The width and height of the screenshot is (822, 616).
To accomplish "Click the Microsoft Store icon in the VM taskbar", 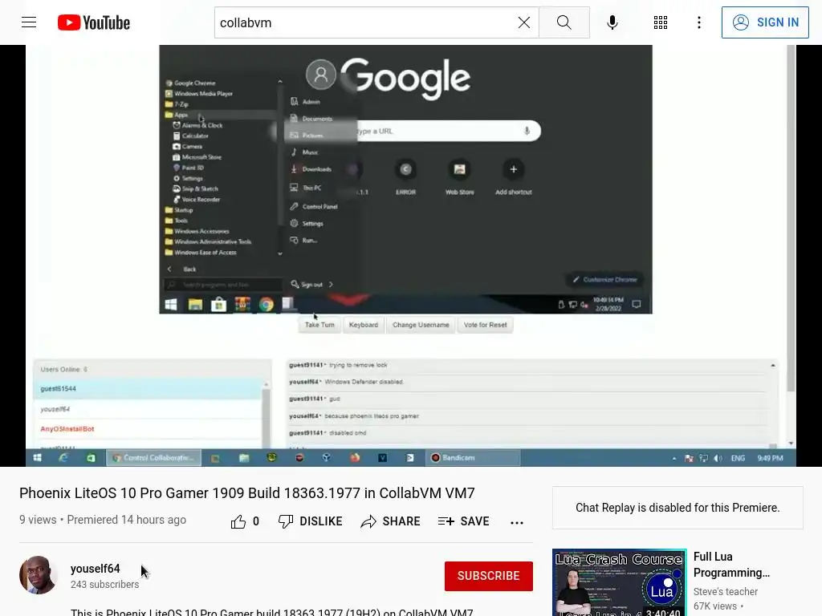I will click(218, 304).
